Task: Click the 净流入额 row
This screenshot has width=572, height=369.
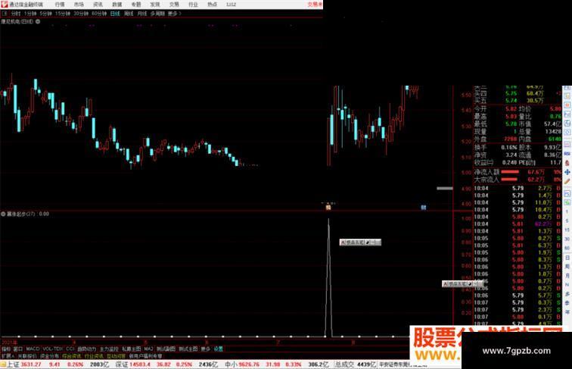Action: [x=518, y=172]
